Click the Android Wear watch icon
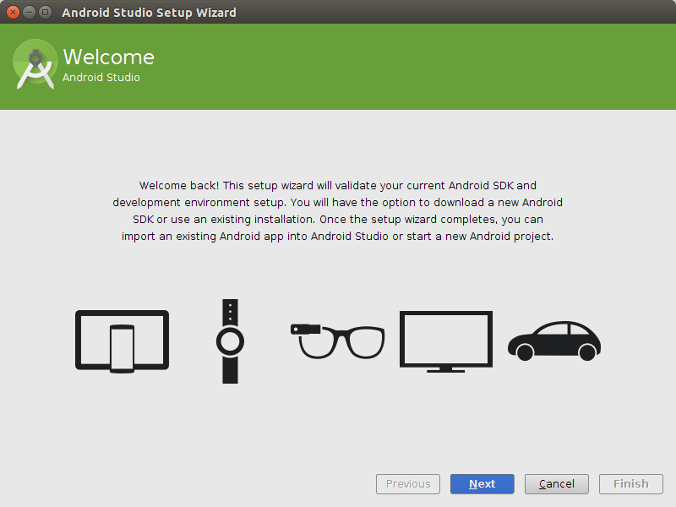676x507 pixels. [x=230, y=341]
